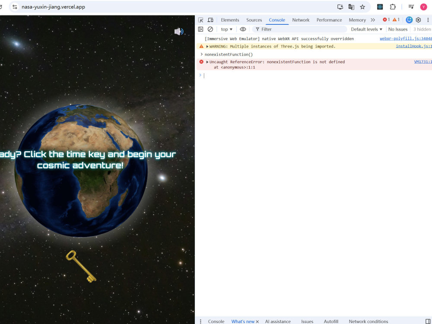The image size is (432, 324).
Task: Click the translate page icon
Action: 351,7
